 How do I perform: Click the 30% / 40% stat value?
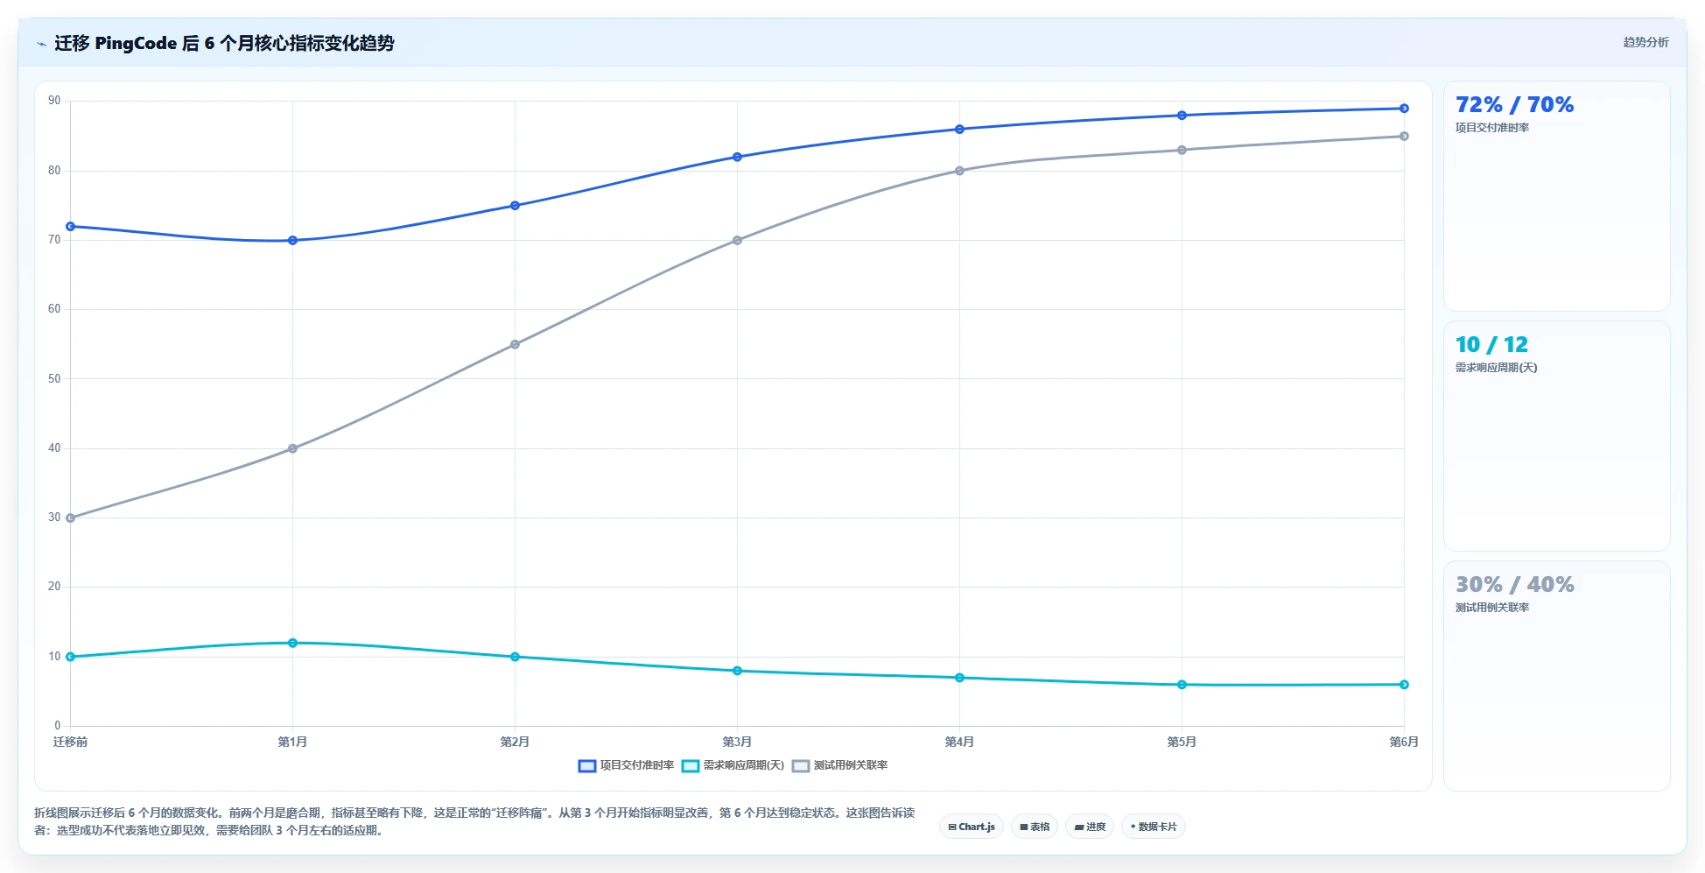(1514, 585)
